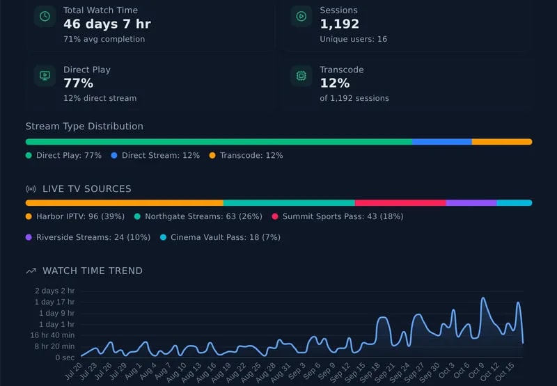The image size is (557, 386).
Task: Click the clock icon beside Total Watch Time
Action: tap(45, 16)
